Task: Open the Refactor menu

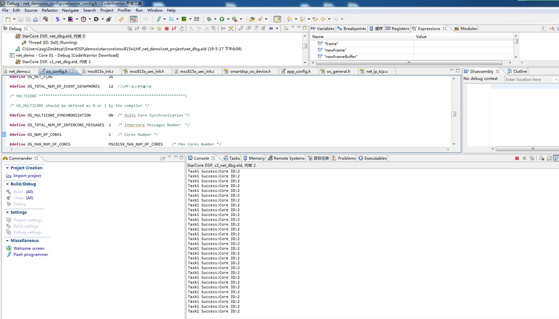Action: click(50, 10)
